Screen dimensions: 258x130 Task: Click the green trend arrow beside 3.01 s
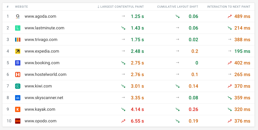tap(123, 86)
